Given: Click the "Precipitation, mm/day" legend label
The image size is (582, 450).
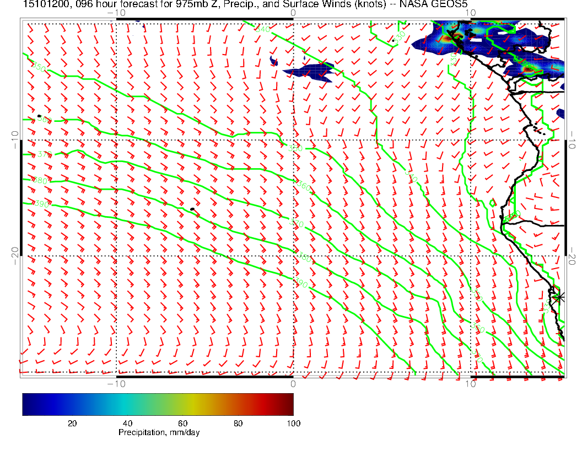Looking at the screenshot, I should point(159,433).
